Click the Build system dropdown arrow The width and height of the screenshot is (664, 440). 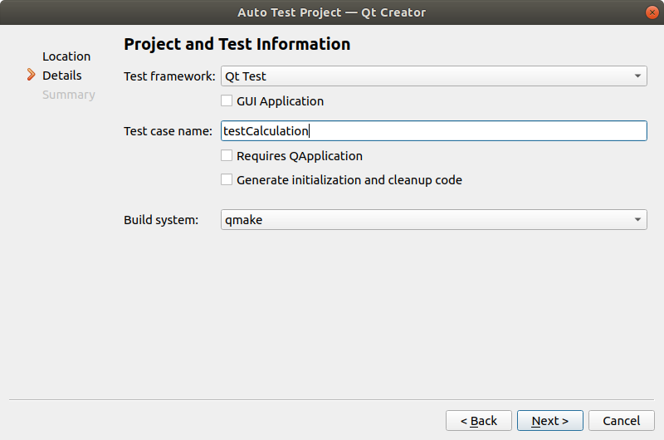point(637,220)
